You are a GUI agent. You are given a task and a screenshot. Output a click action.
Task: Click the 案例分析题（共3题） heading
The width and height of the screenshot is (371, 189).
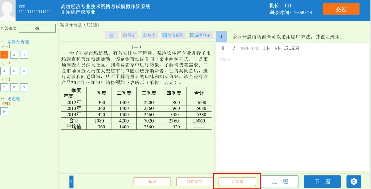80,25
